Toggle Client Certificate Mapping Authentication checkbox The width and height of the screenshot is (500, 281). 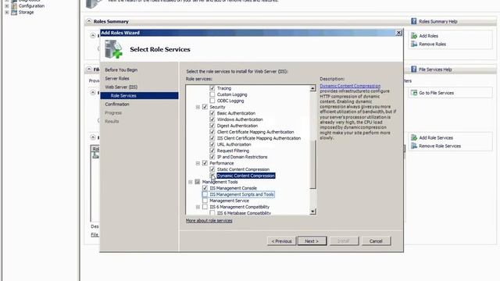tap(212, 132)
